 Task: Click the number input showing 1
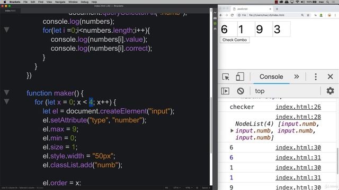tap(246, 29)
